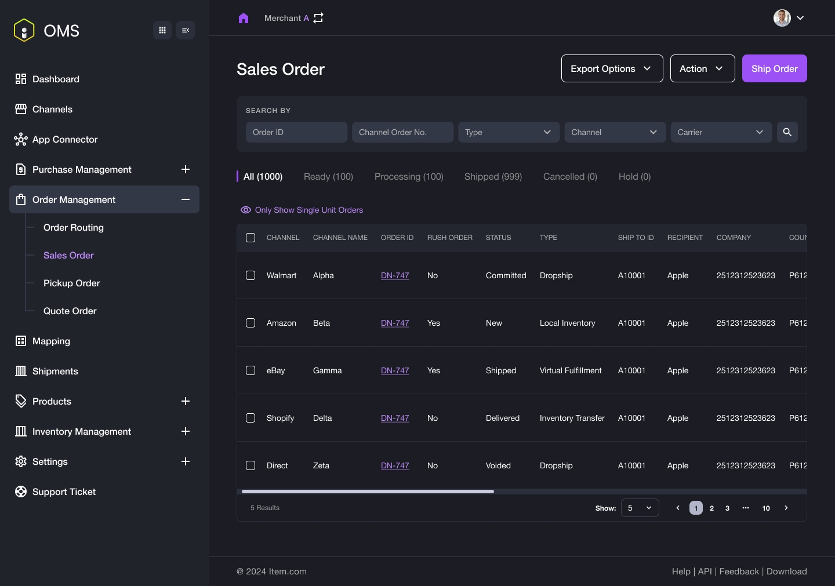Toggle Only Show Single Unit Orders
This screenshot has width=835, height=586.
[x=302, y=210]
